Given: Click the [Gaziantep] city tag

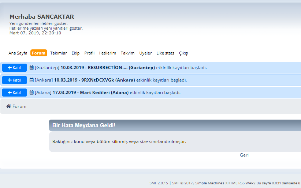Looking at the screenshot, I should pos(47,68).
